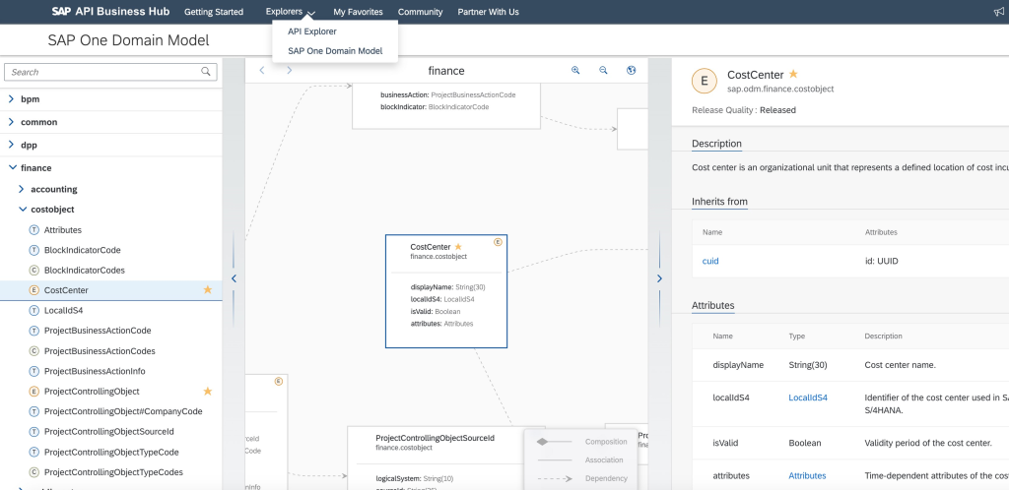
Task: Open the My Favorites menu item
Action: pos(359,12)
